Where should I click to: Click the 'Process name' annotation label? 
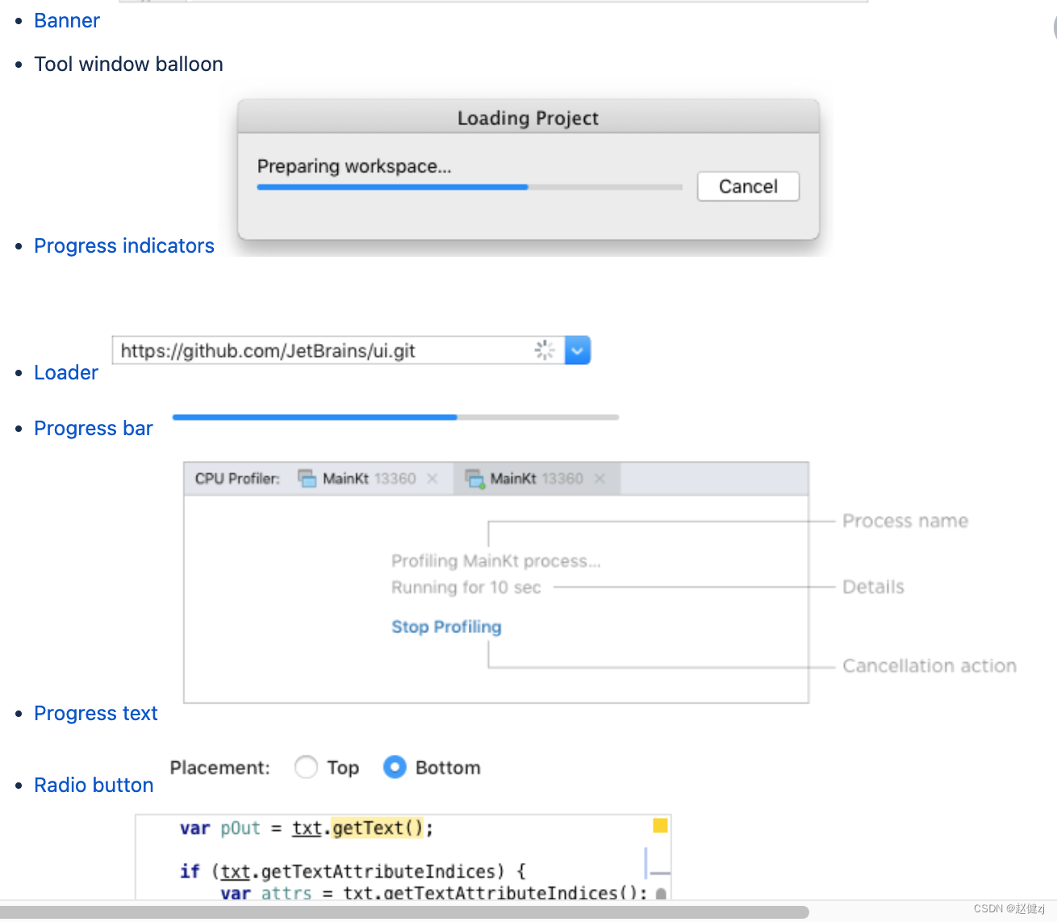click(905, 522)
